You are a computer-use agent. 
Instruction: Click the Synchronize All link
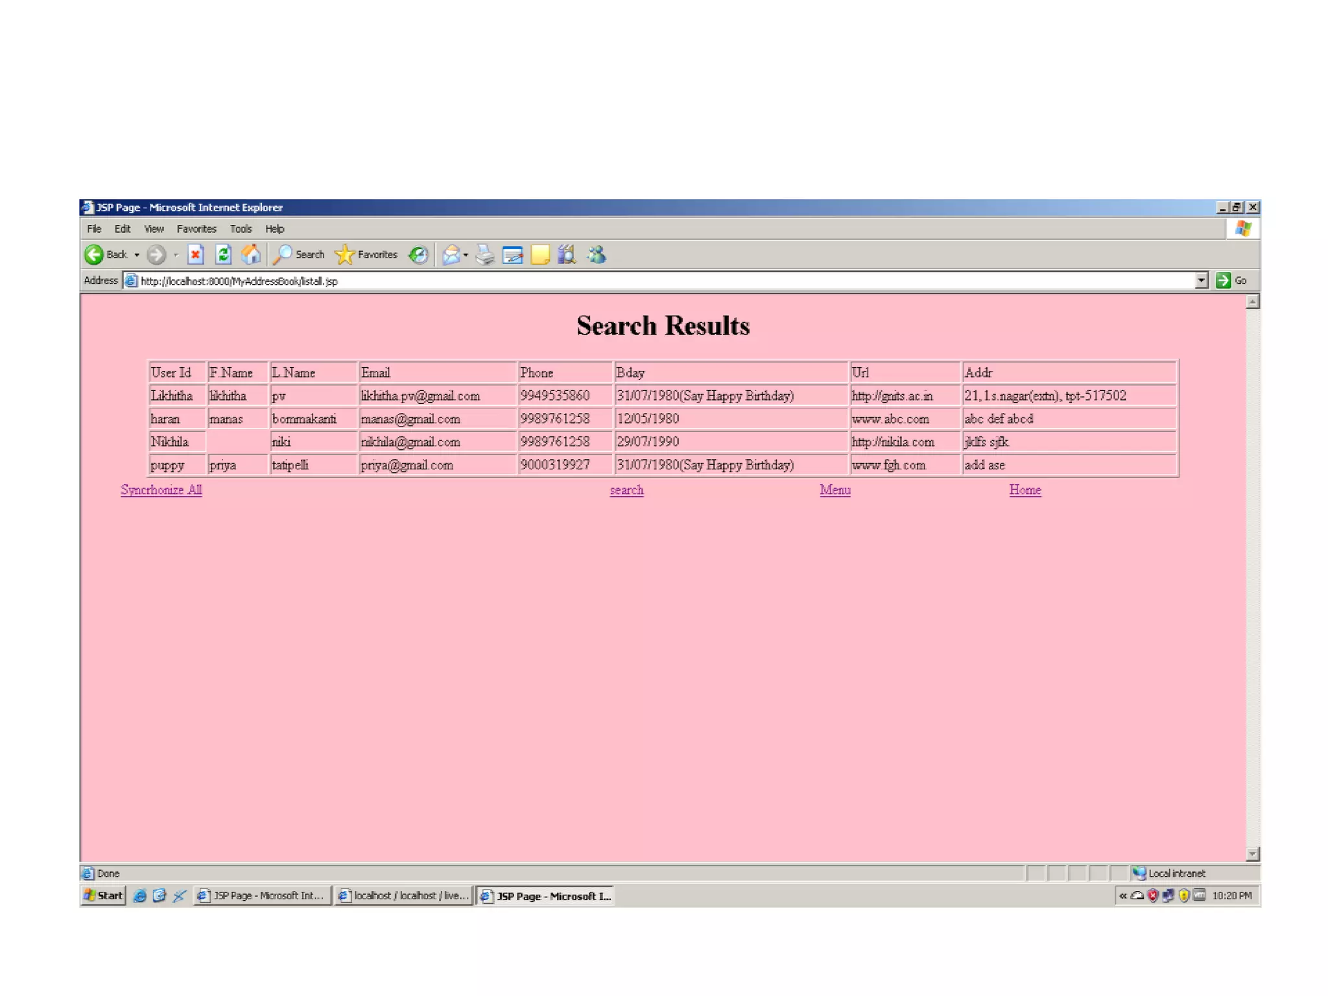click(161, 490)
